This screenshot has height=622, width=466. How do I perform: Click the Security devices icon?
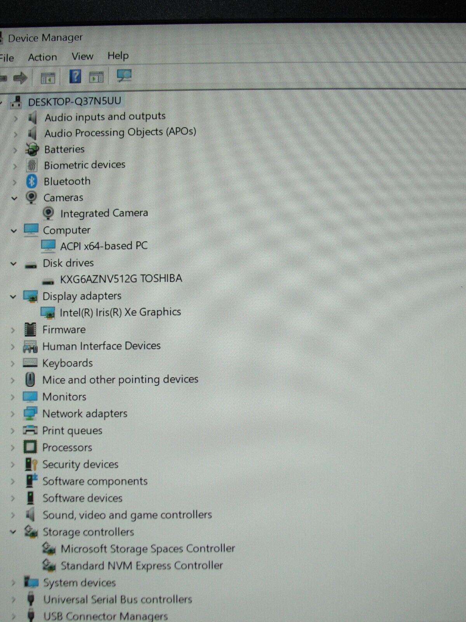31,464
